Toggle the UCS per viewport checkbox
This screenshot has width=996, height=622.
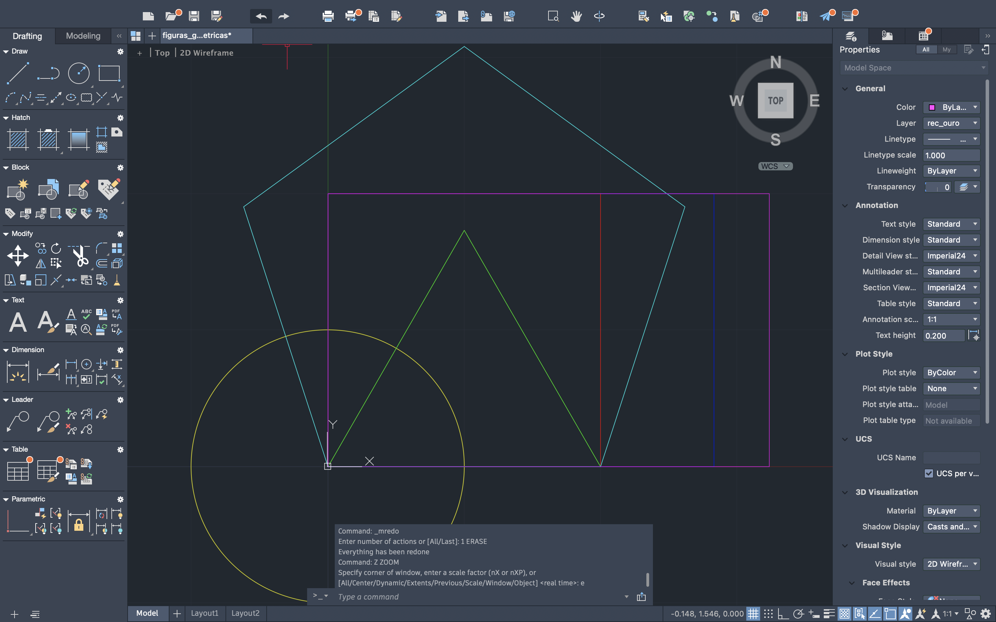click(929, 473)
